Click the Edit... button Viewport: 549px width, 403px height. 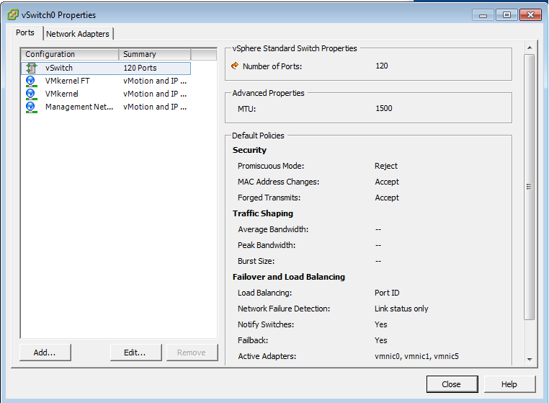tap(135, 353)
